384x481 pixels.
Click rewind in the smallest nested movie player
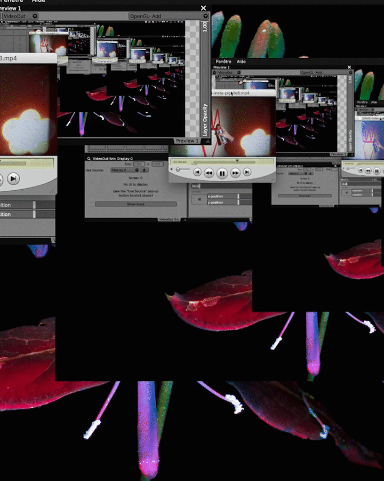(368, 170)
